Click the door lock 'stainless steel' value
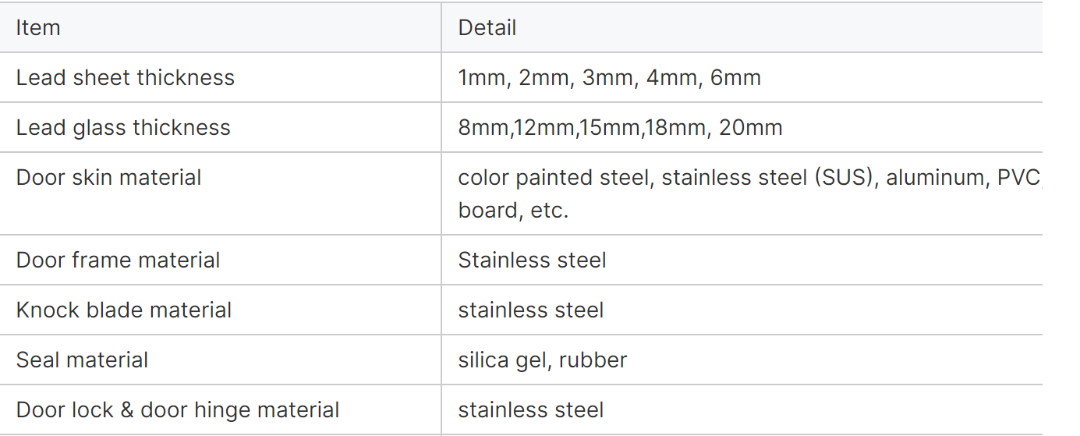The height and width of the screenshot is (436, 1080). (x=530, y=410)
